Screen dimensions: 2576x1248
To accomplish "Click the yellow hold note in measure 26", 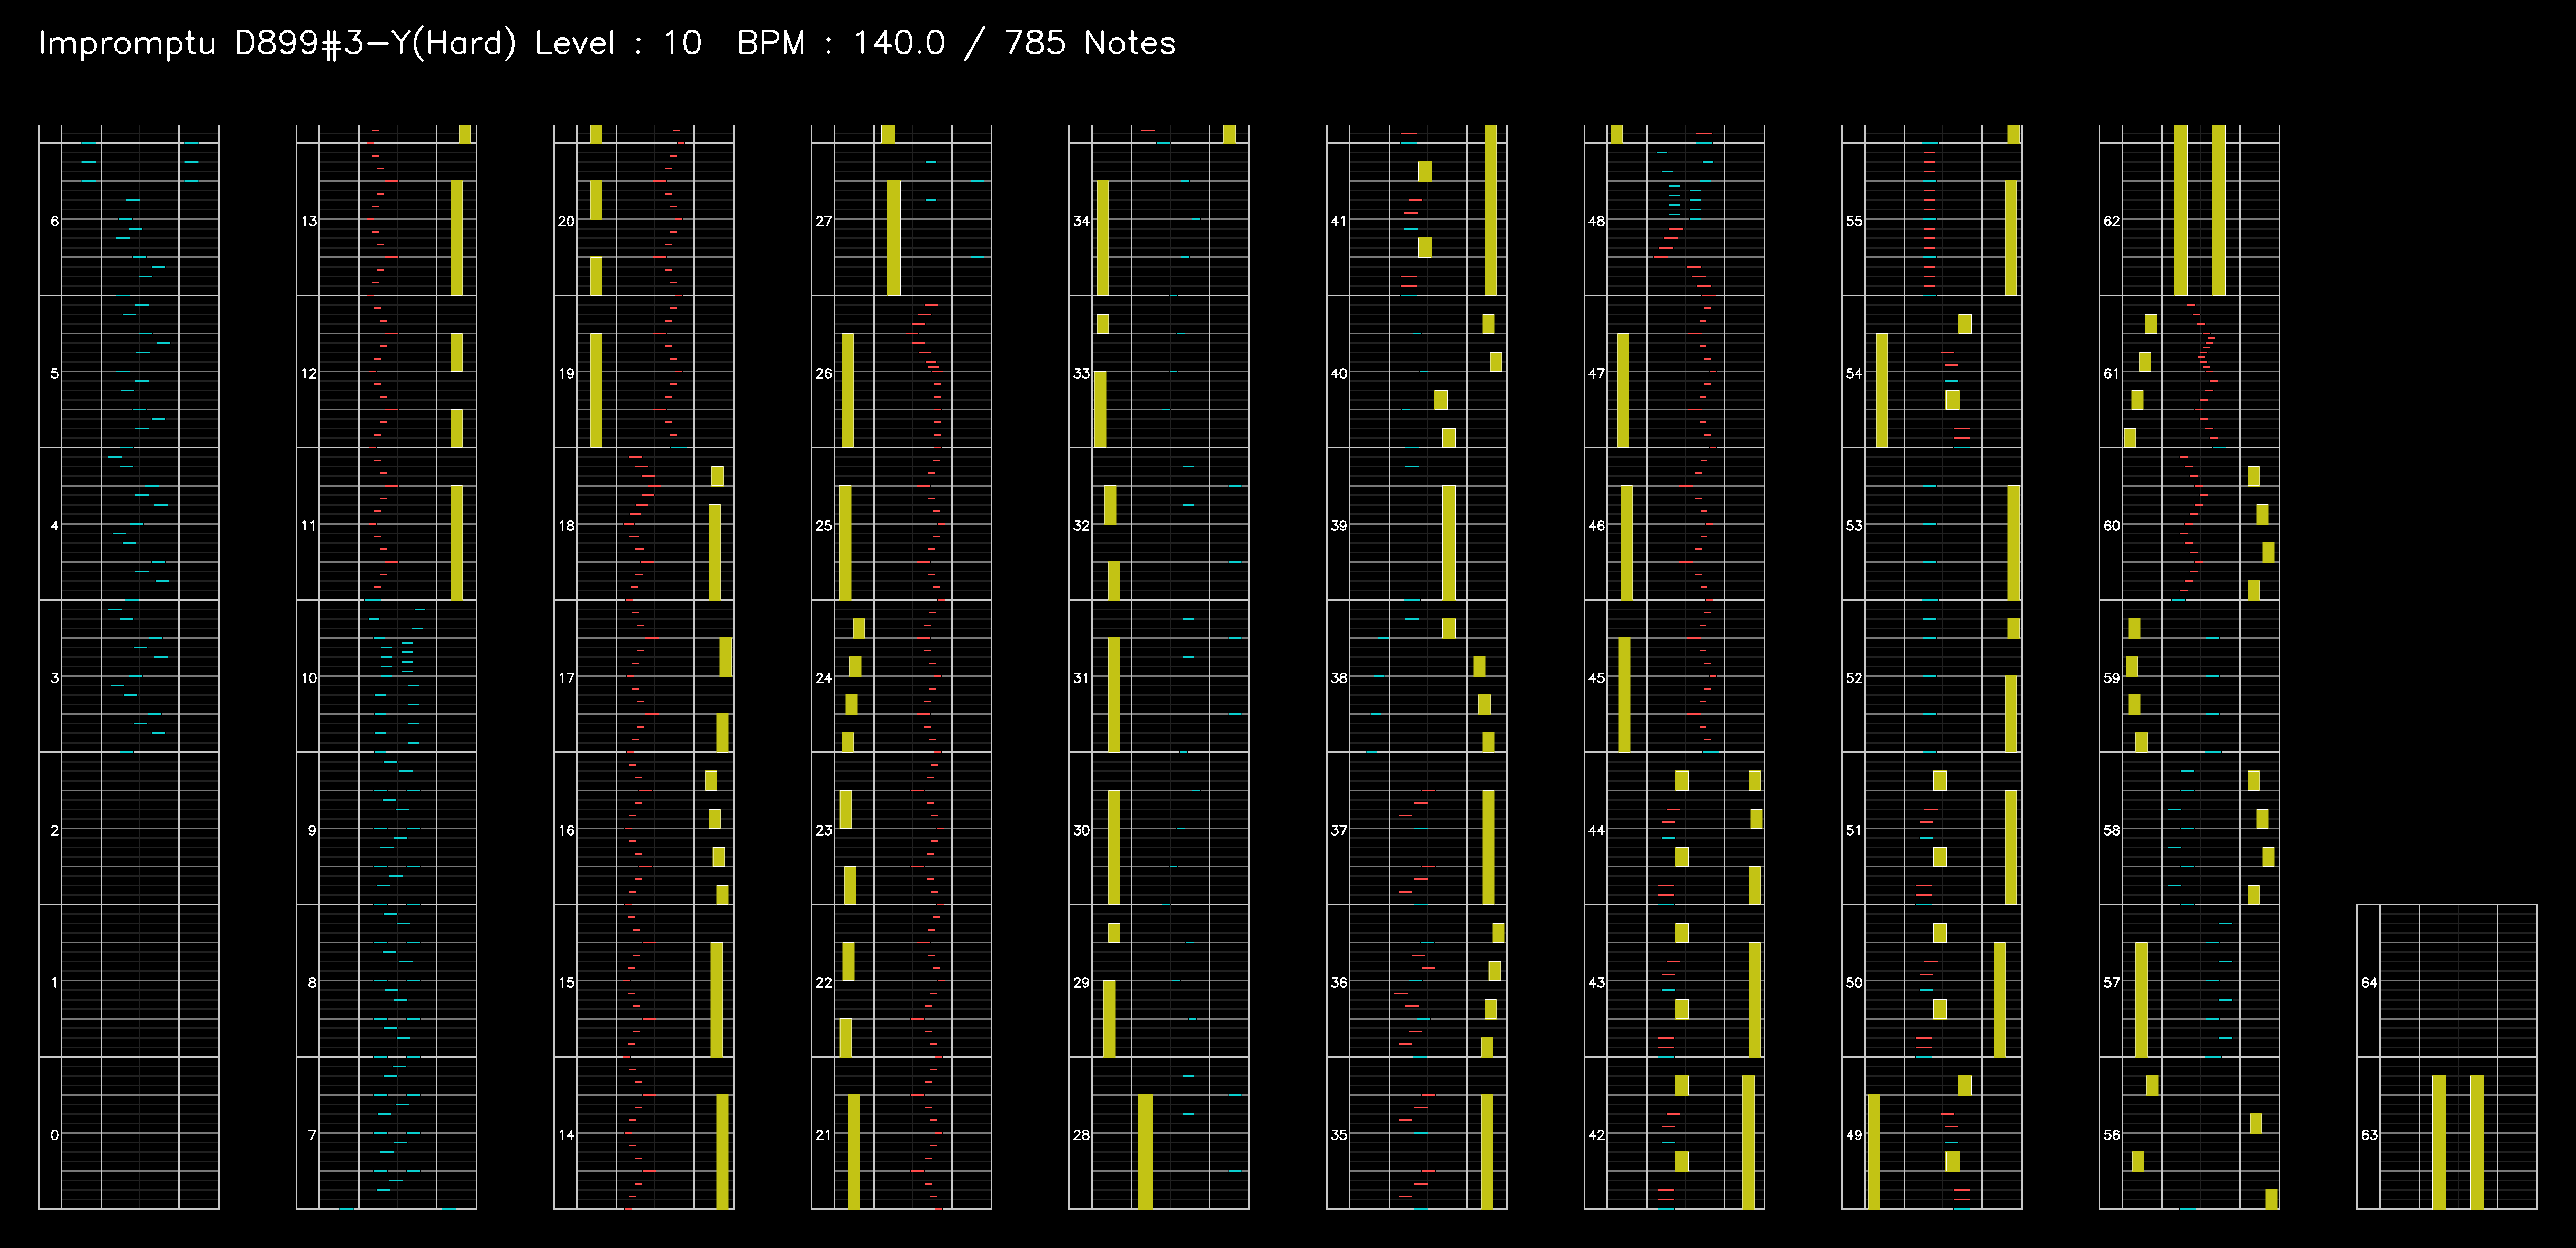I will pos(848,389).
